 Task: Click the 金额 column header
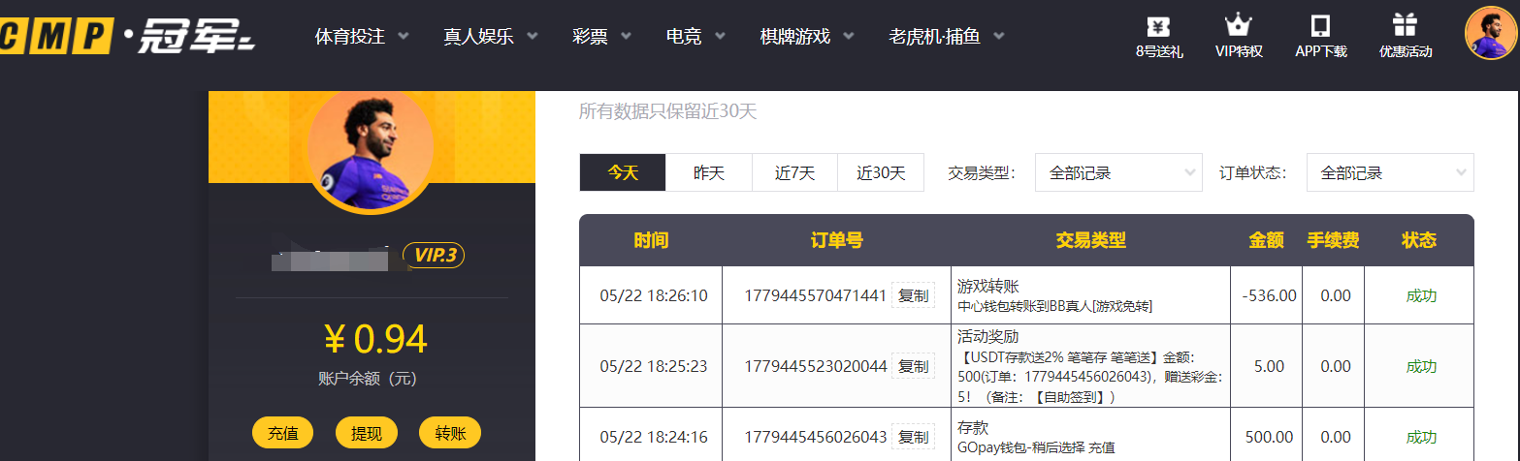click(x=1266, y=240)
